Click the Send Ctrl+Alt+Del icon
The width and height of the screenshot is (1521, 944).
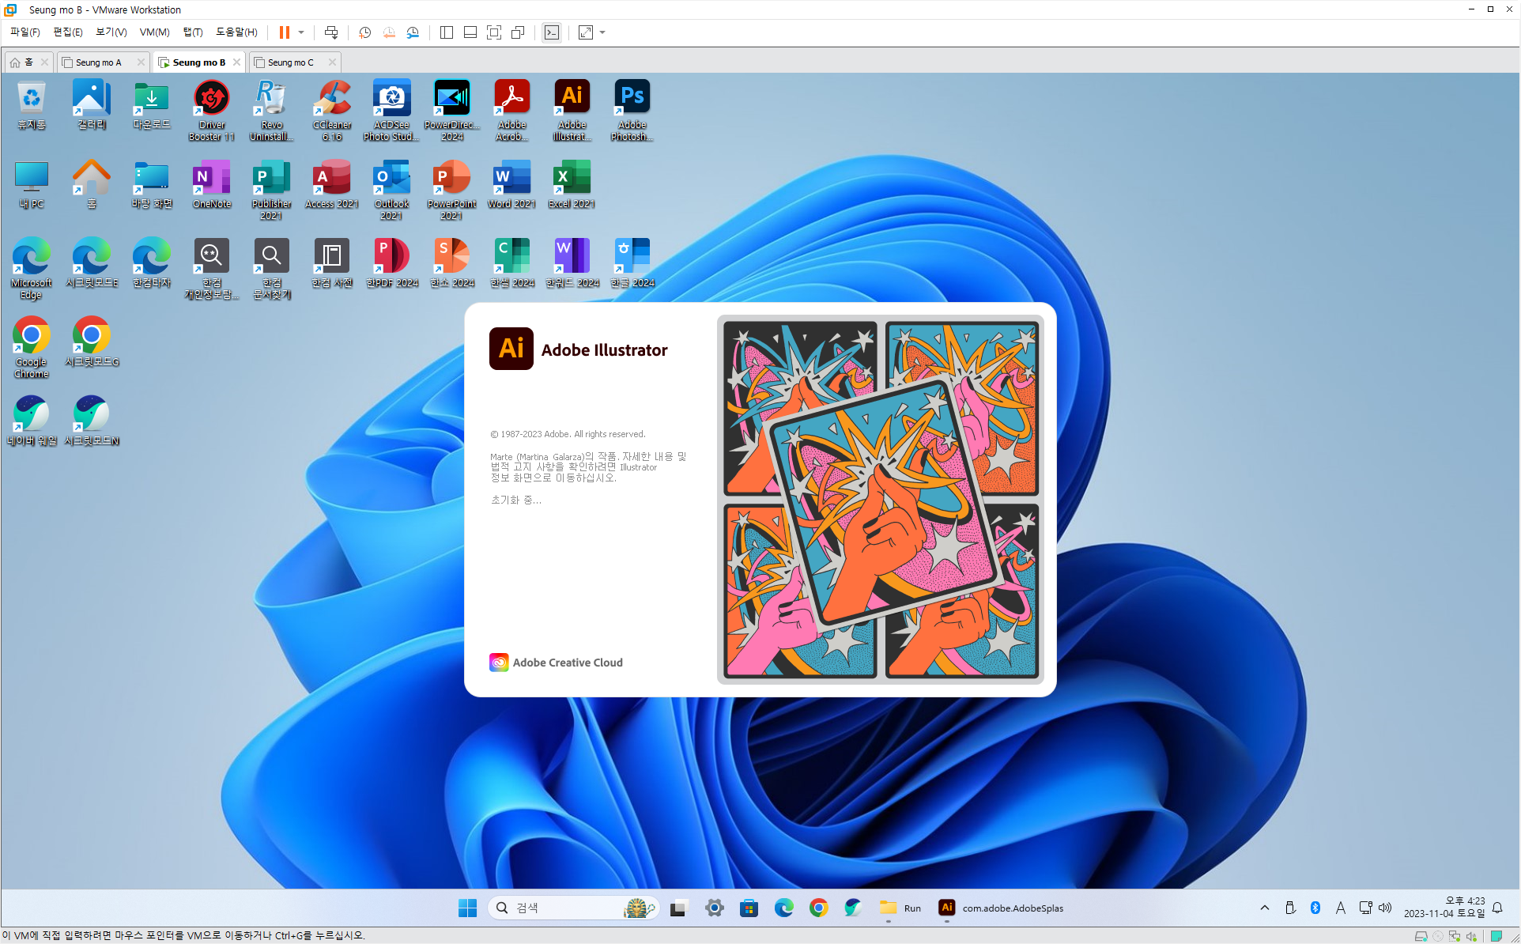point(331,32)
